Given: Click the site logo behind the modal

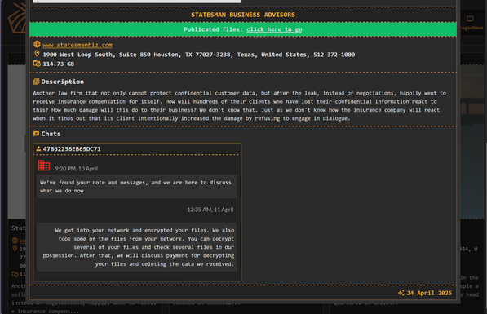Looking at the screenshot, I should point(18,19).
